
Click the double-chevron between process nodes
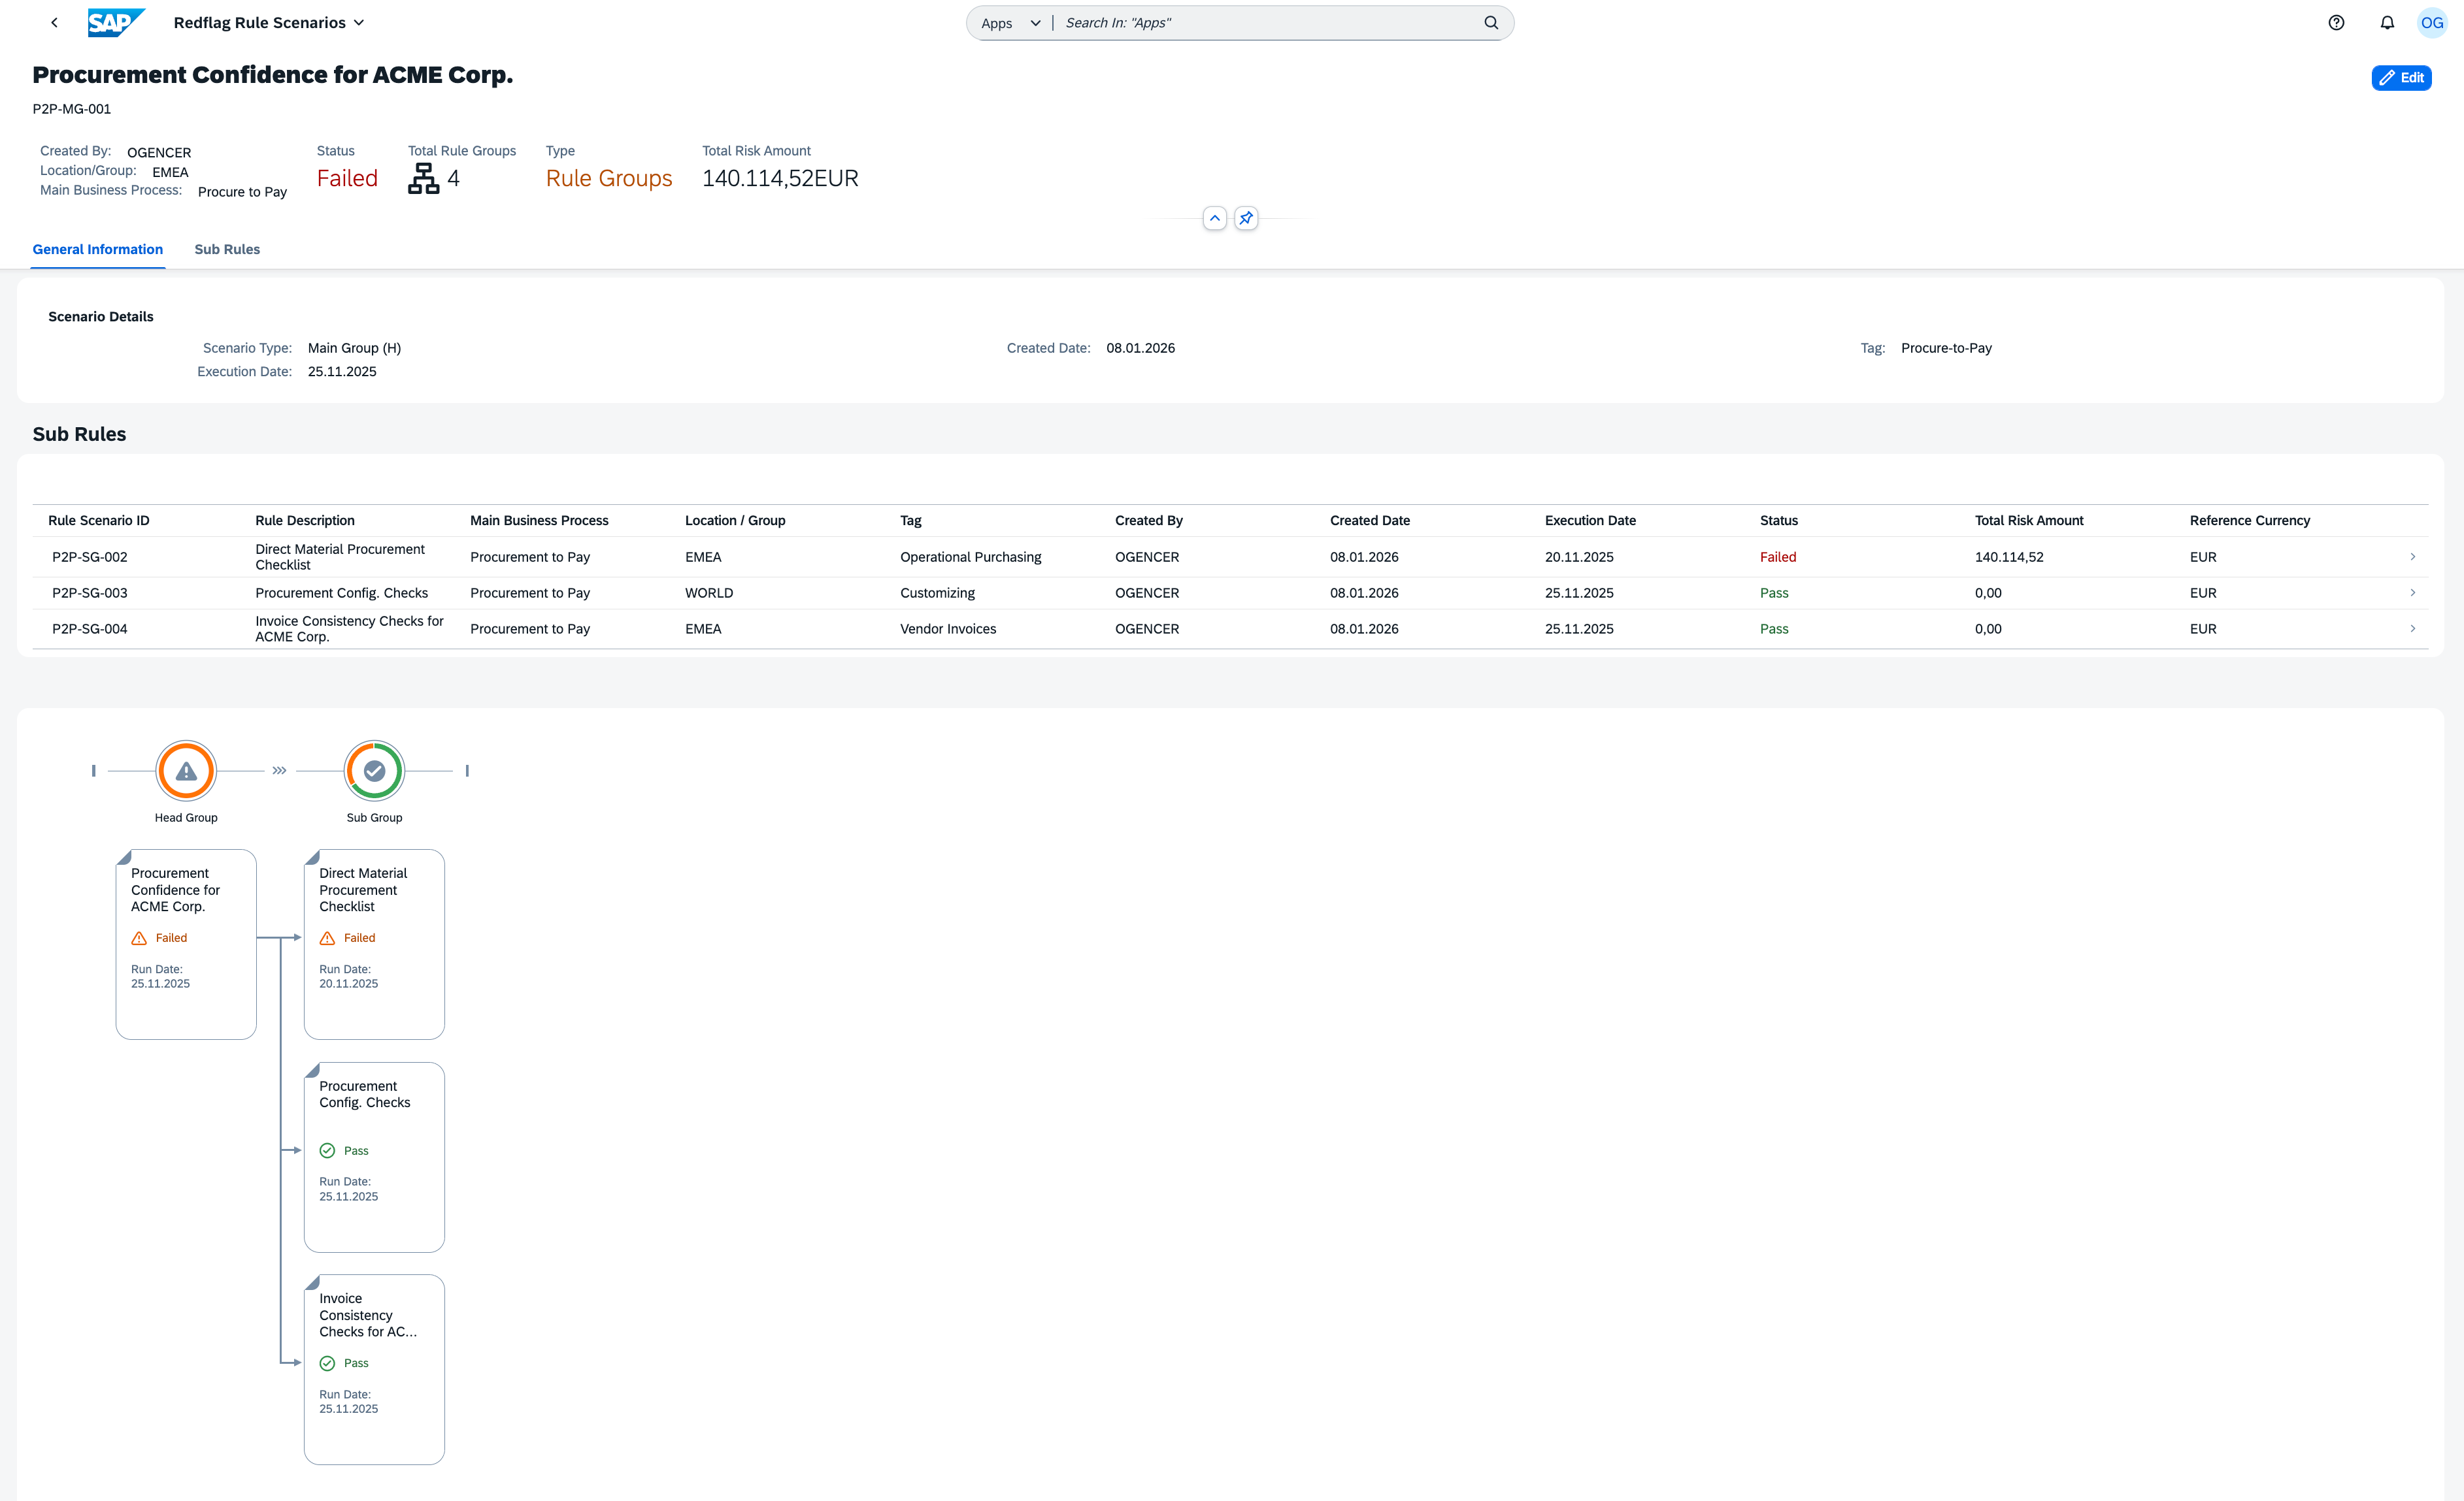pos(279,771)
